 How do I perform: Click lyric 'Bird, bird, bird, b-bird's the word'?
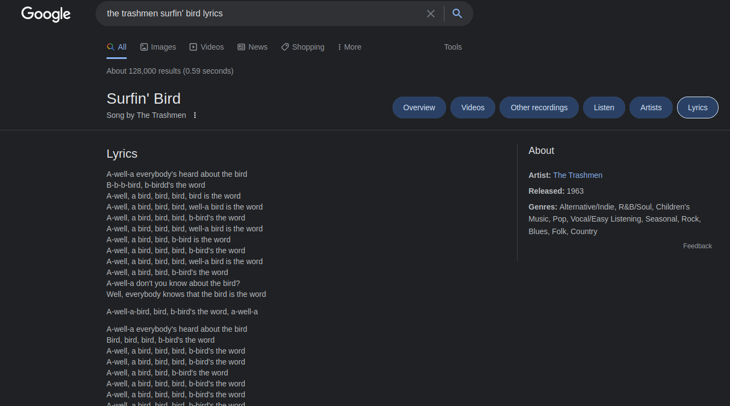[x=161, y=340]
